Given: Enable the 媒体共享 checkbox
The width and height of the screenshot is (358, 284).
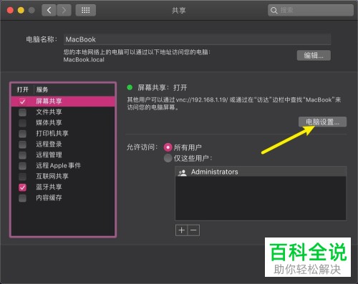Looking at the screenshot, I should 22,123.
